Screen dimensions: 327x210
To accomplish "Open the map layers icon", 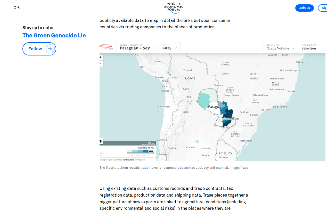I will point(101,141).
